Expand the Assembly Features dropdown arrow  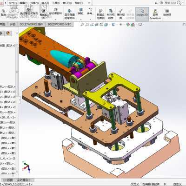81,20
